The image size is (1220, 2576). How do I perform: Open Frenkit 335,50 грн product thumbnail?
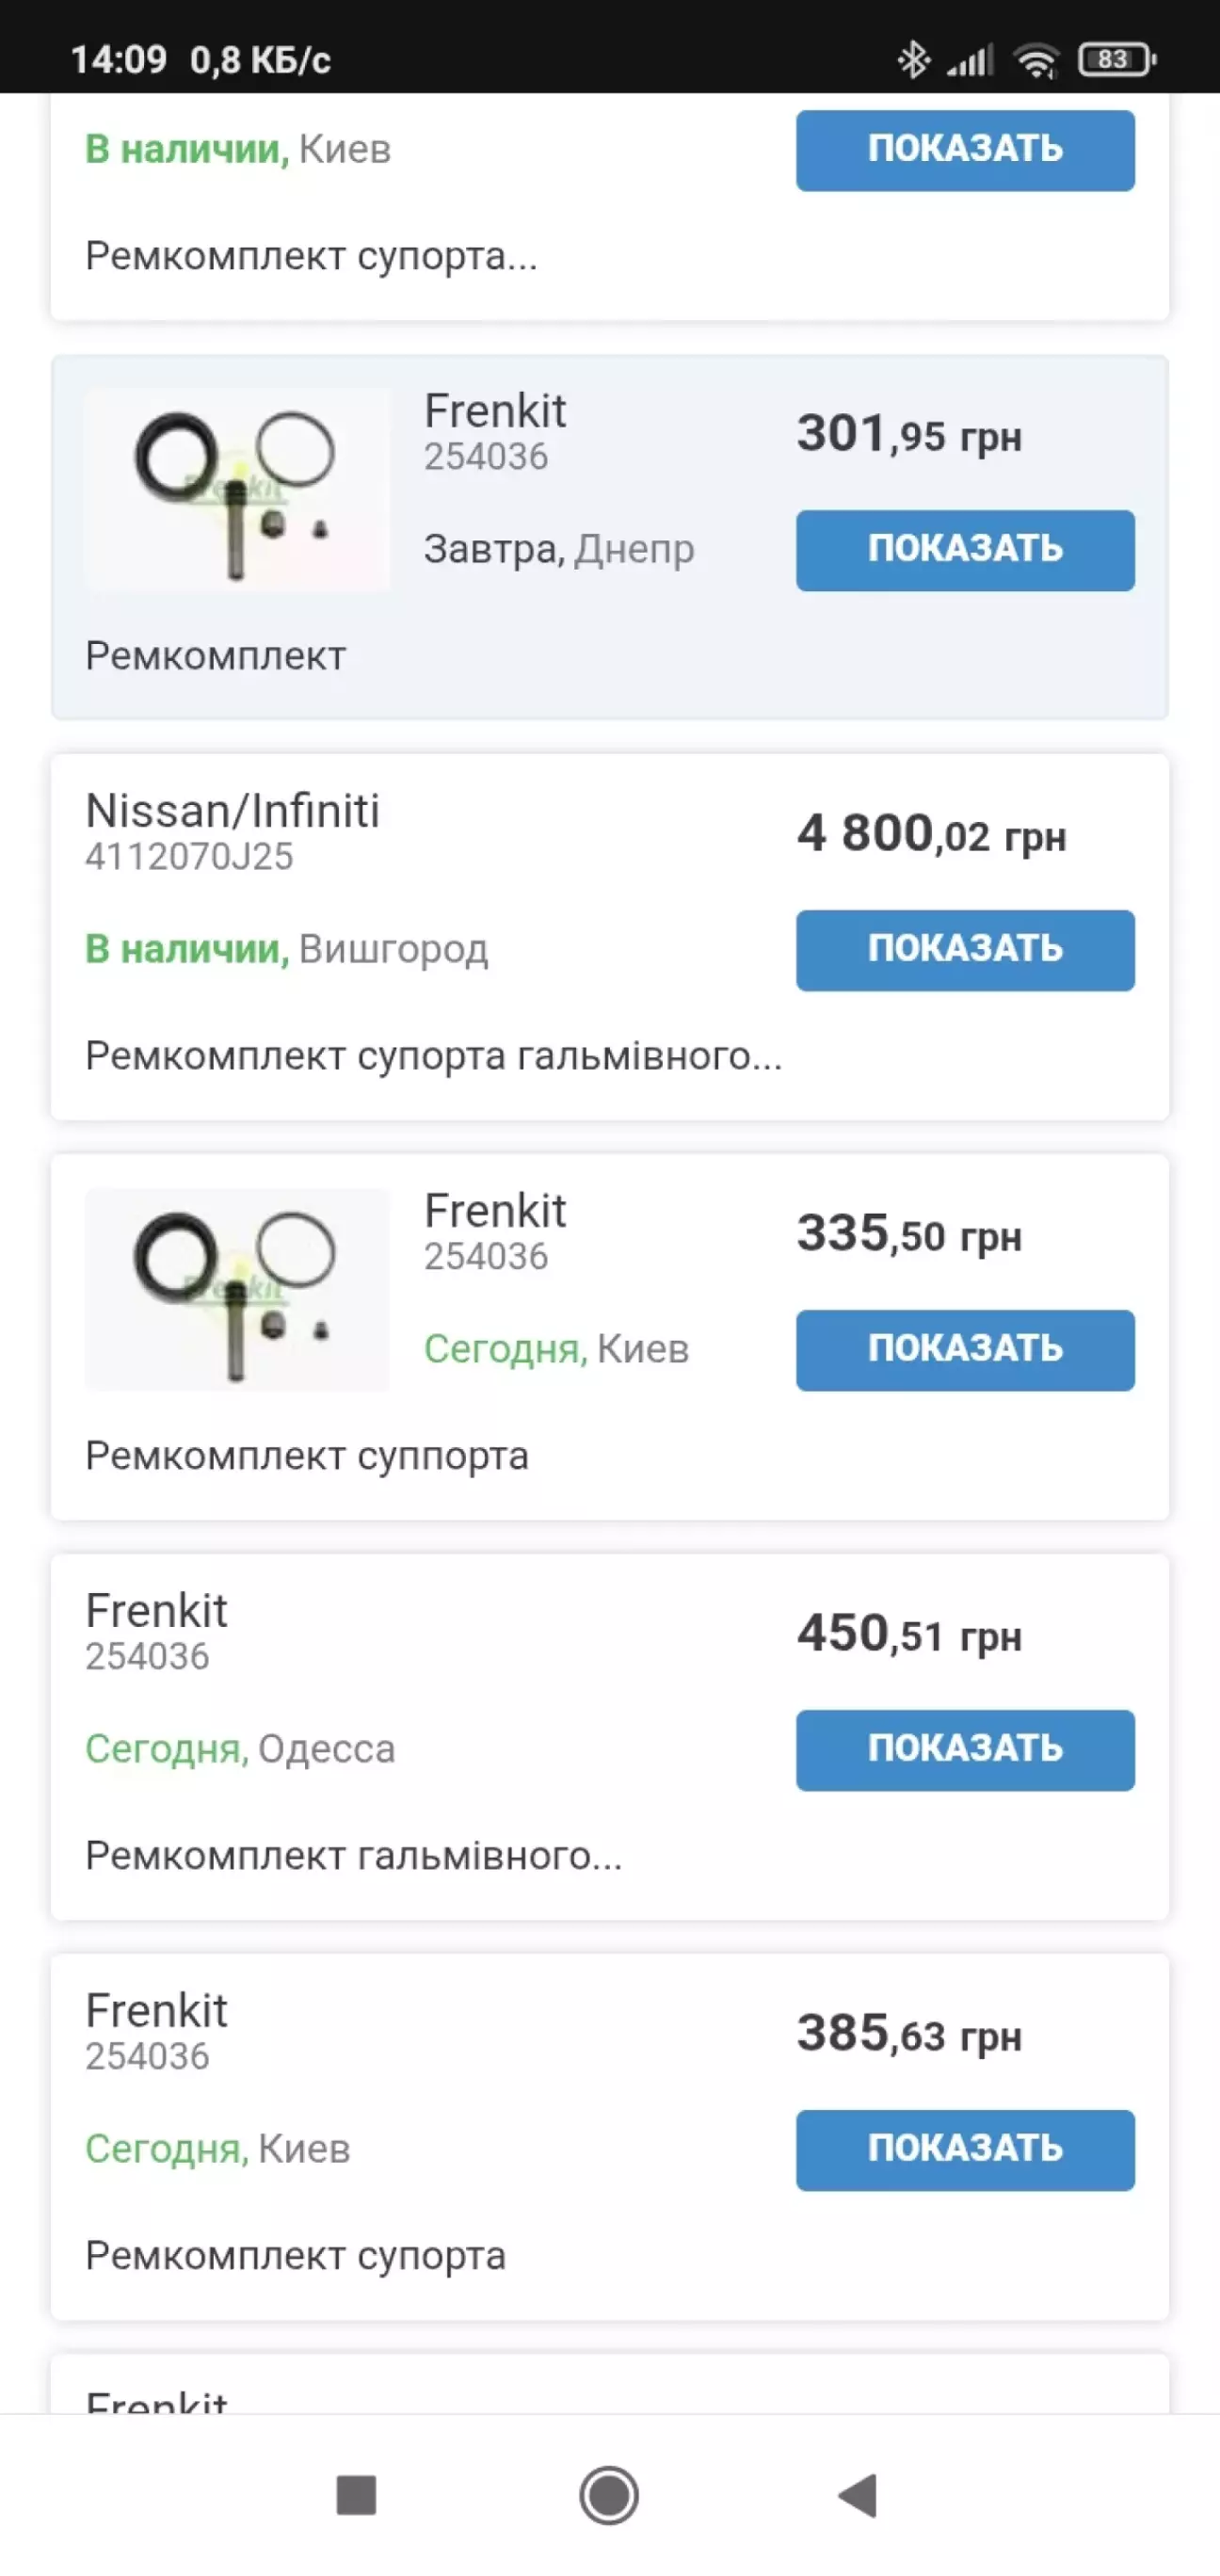(x=237, y=1290)
